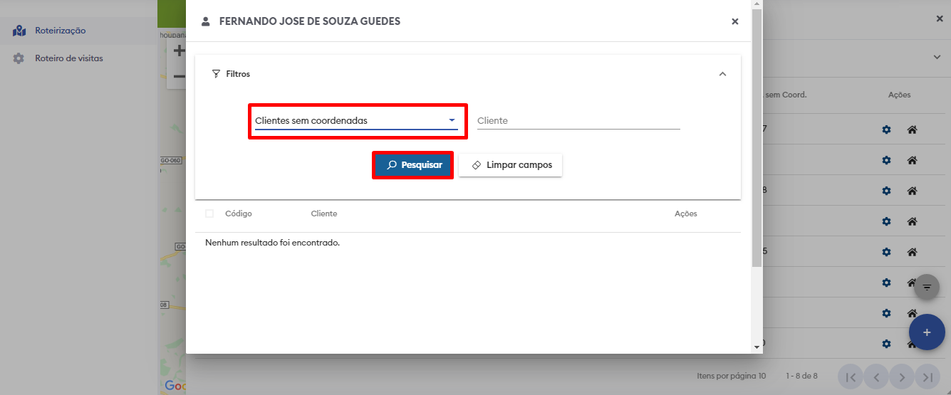Image resolution: width=951 pixels, height=395 pixels.
Task: Click the blue floating add button
Action: (927, 332)
